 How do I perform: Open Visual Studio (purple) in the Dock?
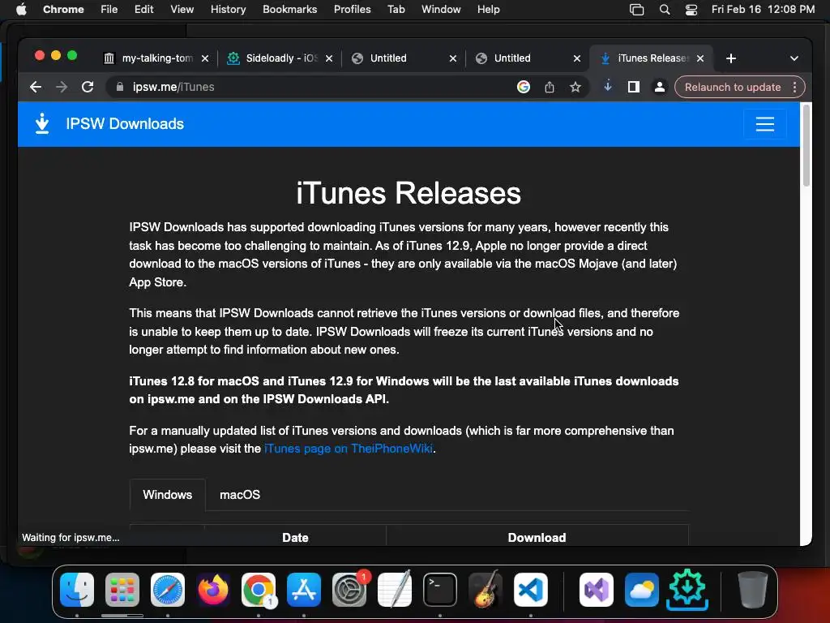(597, 589)
